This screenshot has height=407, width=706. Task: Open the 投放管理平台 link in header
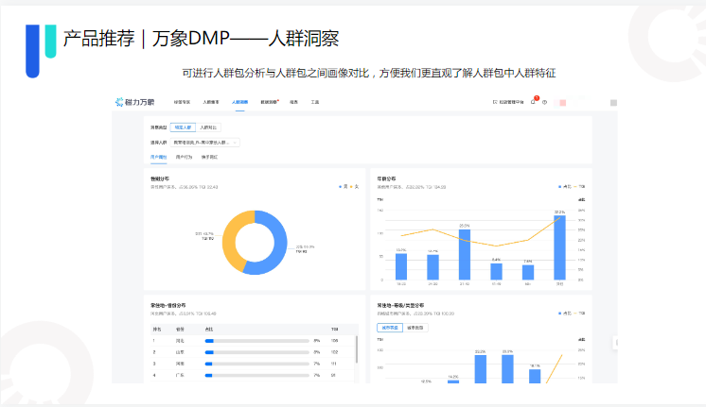tap(508, 102)
